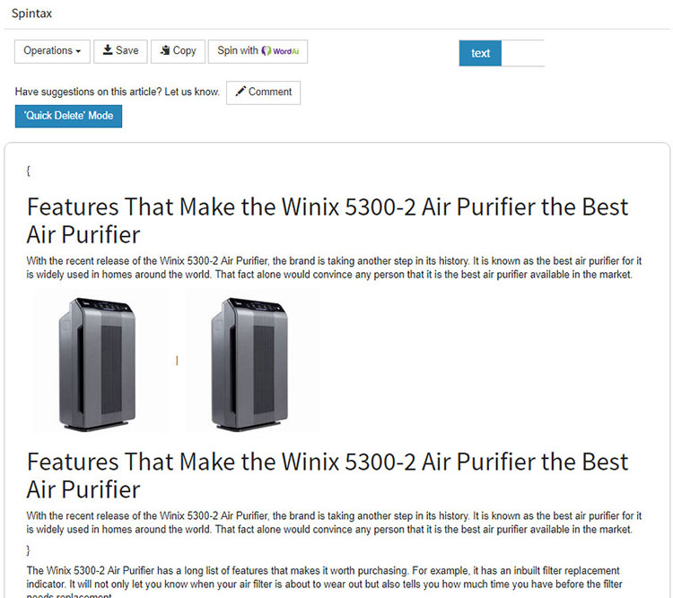Click the first Features heading text
The image size is (673, 598).
[328, 220]
